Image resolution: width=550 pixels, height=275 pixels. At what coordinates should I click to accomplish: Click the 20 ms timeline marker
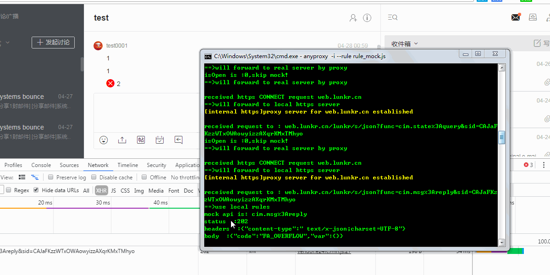[45, 203]
